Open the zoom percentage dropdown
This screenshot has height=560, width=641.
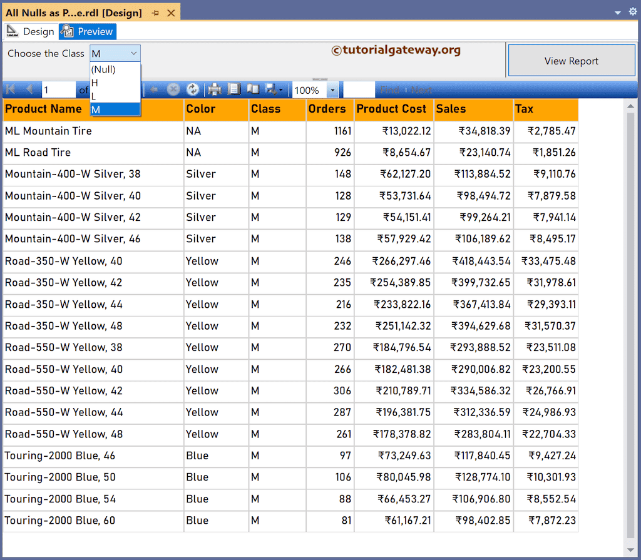pos(333,89)
